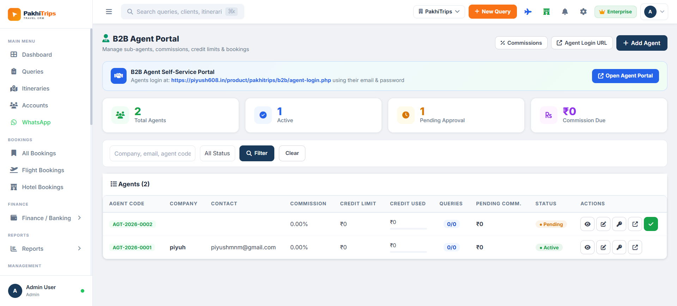Click the Total Agents people icon
This screenshot has height=306, width=677.
pos(120,115)
